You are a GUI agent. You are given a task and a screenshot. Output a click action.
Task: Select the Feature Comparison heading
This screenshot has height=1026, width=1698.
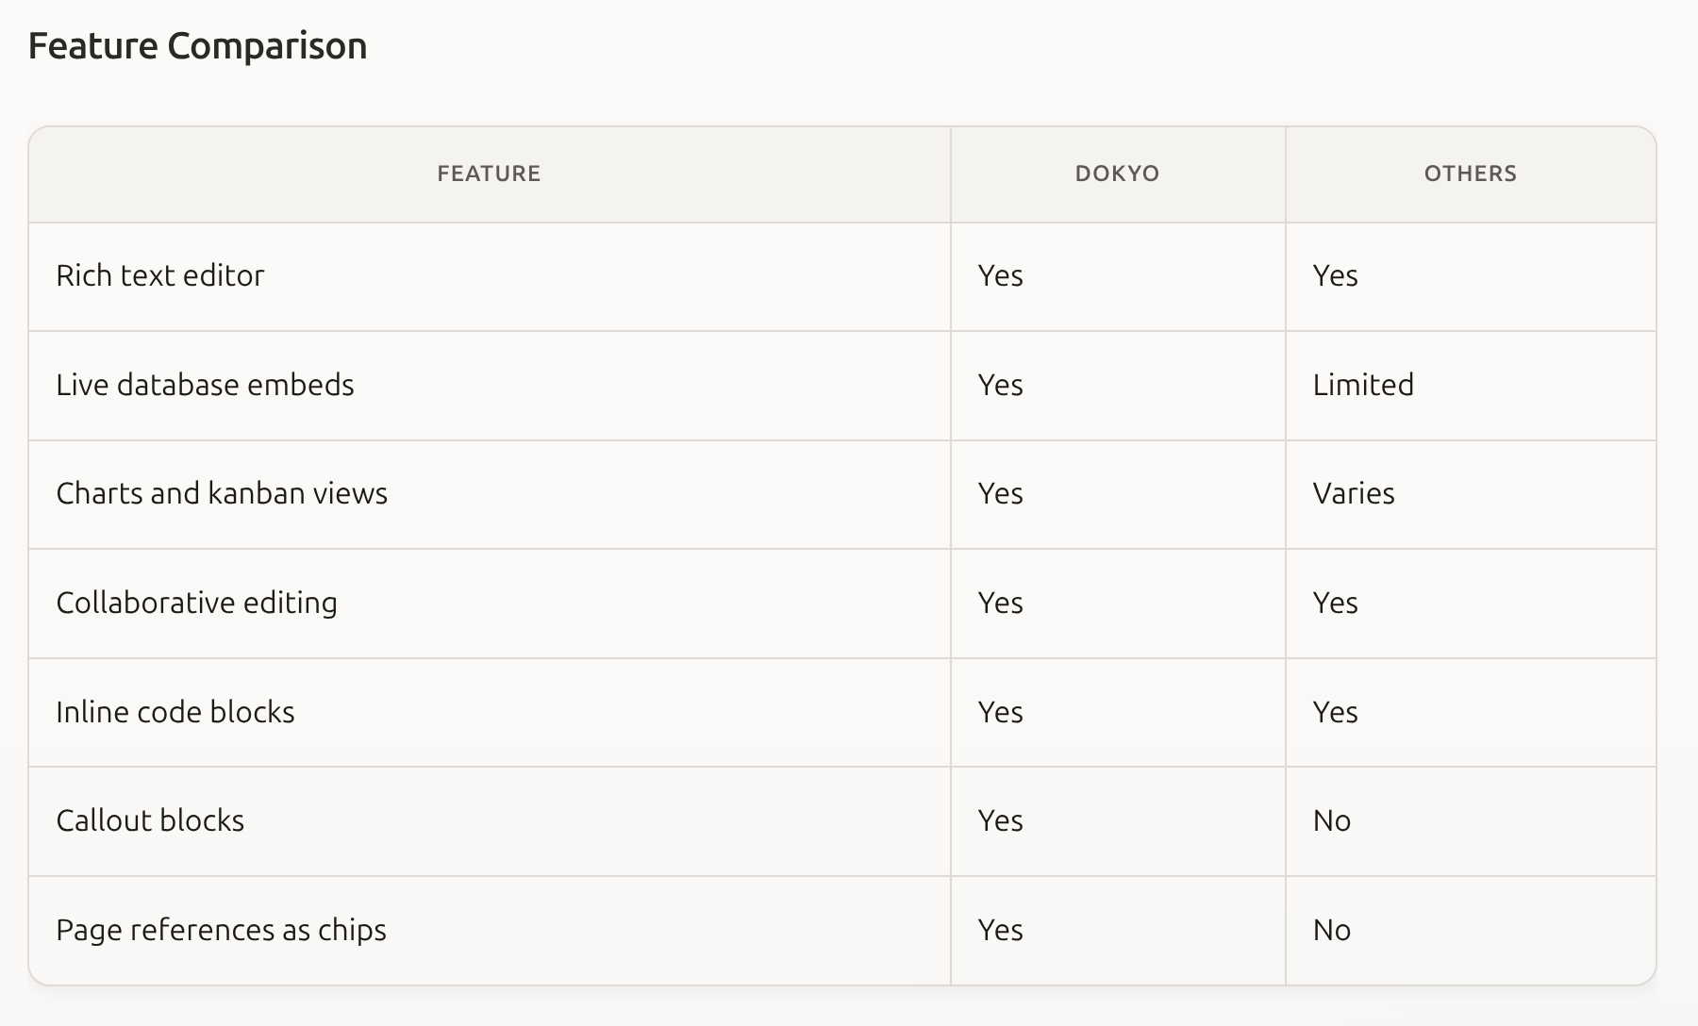click(x=197, y=46)
